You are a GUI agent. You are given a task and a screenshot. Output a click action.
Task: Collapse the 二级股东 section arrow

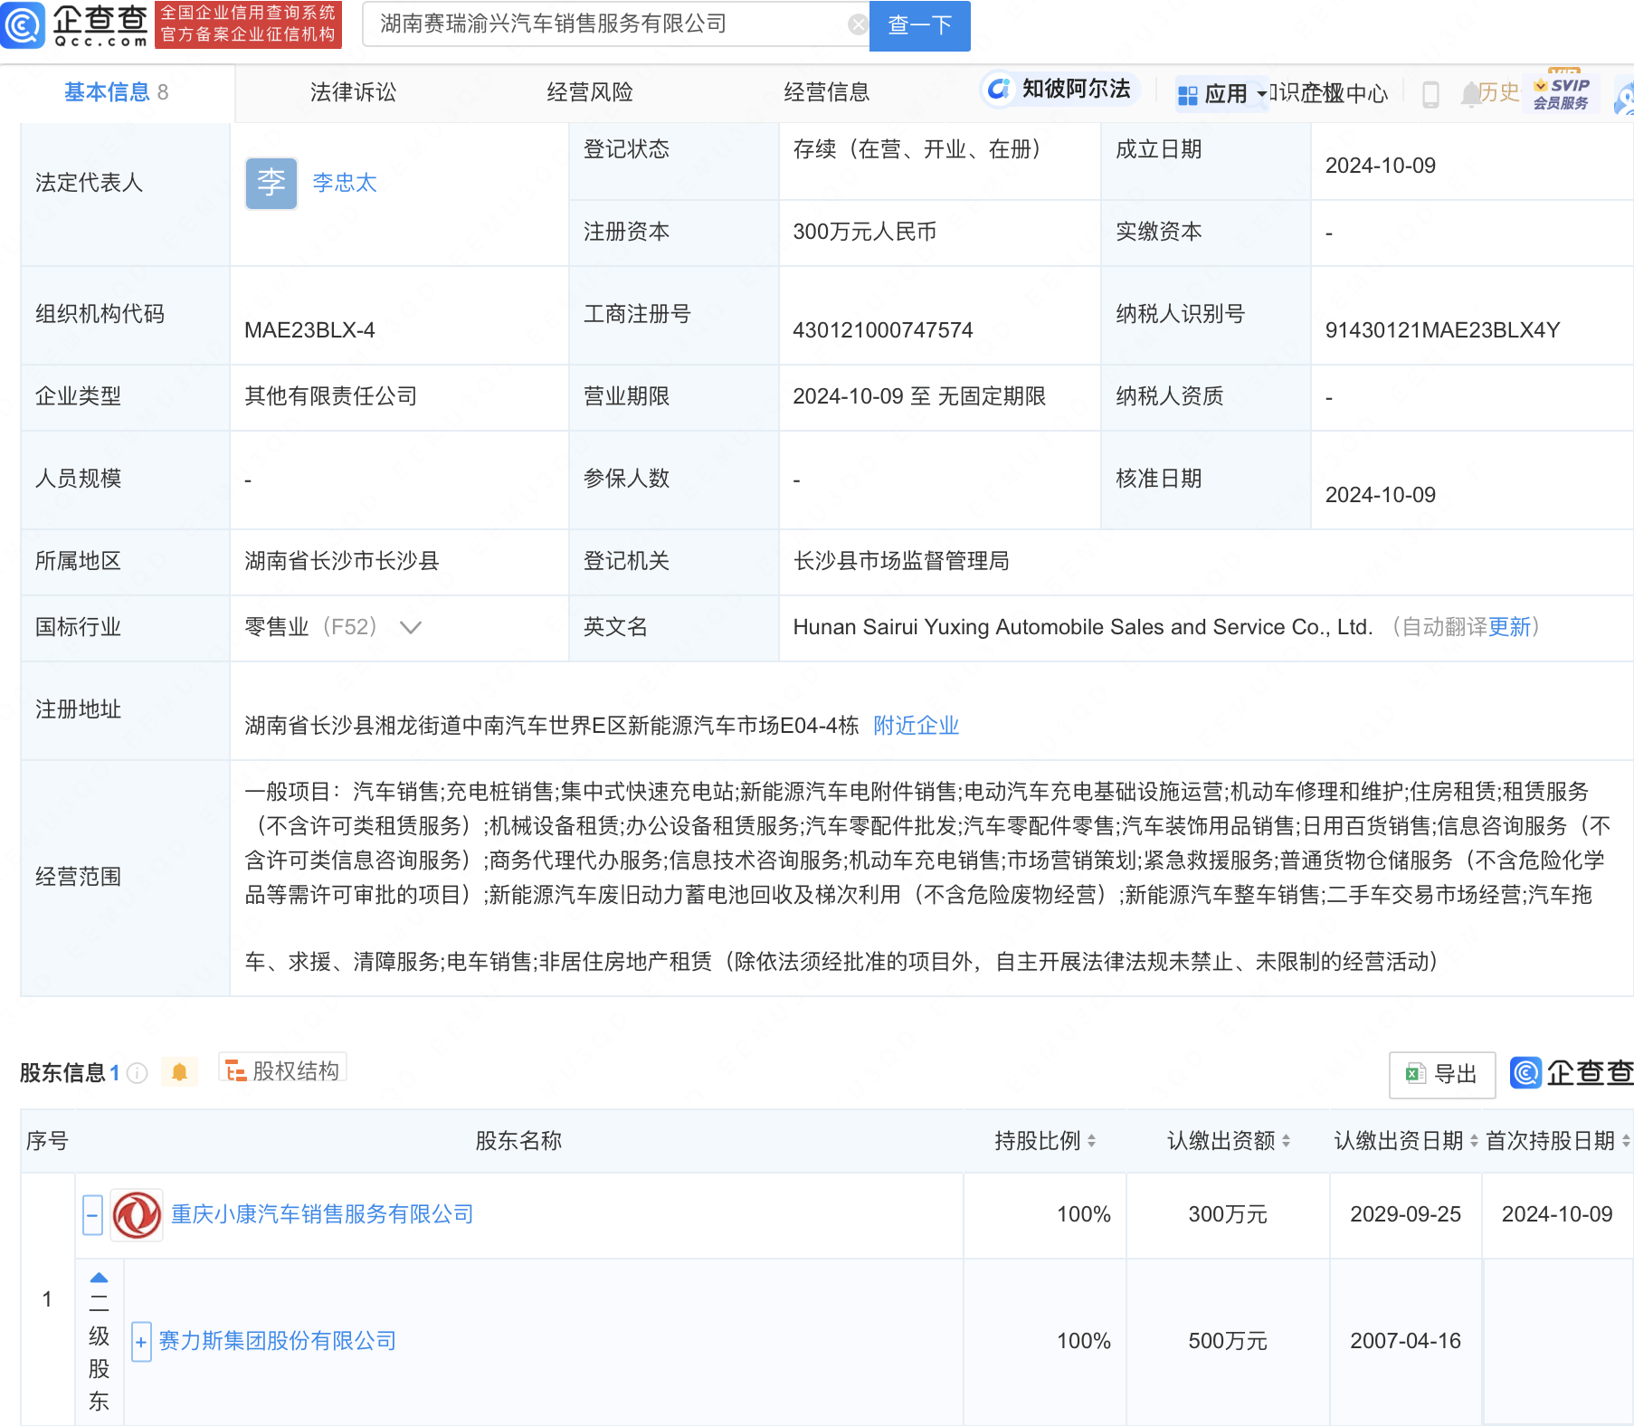[x=100, y=1278]
